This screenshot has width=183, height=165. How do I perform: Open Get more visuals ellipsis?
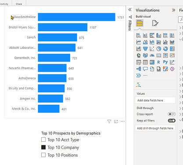tap(145, 76)
